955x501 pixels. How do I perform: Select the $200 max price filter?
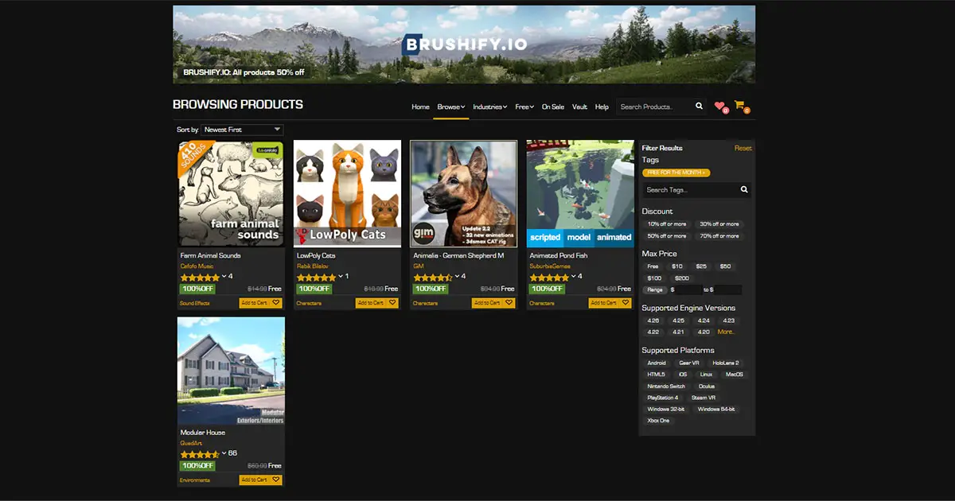(681, 278)
